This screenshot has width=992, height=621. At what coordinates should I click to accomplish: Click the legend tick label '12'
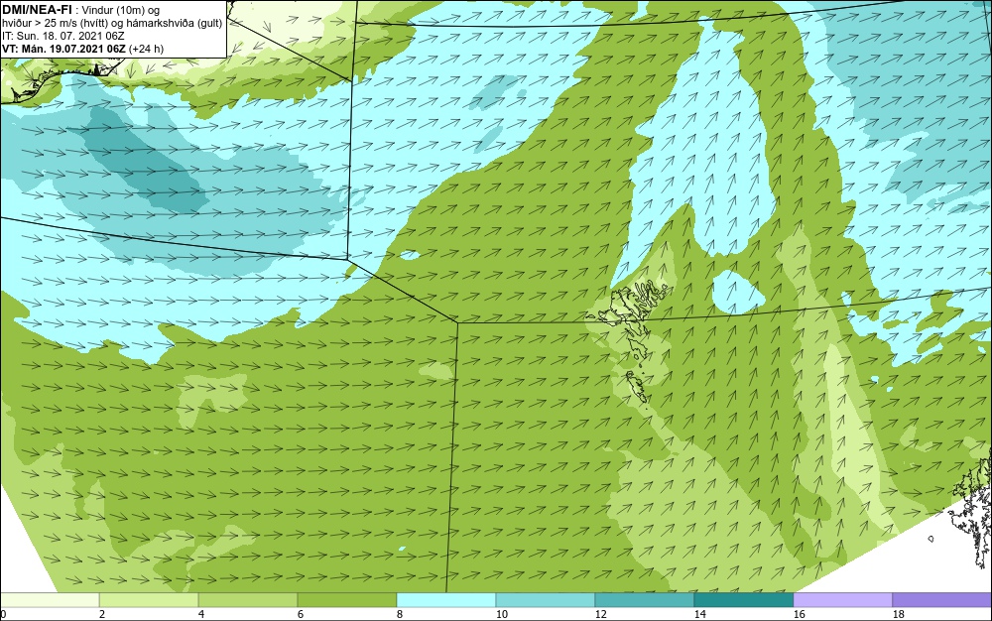pyautogui.click(x=600, y=614)
